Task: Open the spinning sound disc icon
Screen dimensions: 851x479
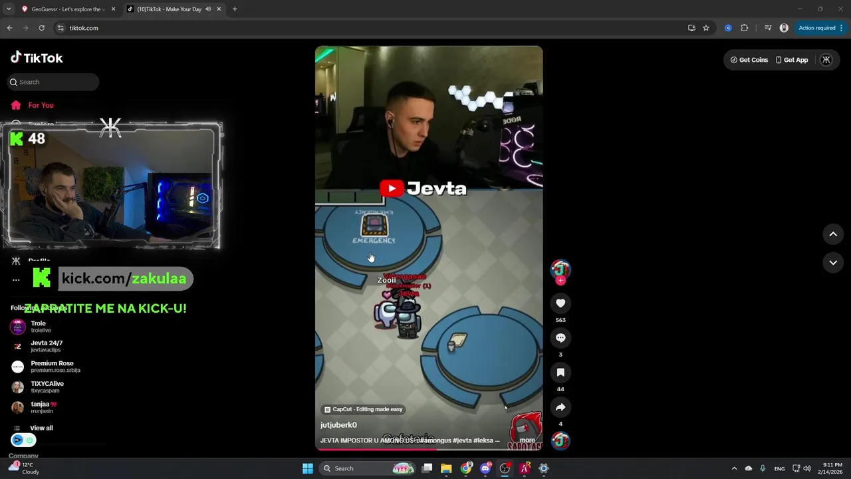Action: point(560,440)
